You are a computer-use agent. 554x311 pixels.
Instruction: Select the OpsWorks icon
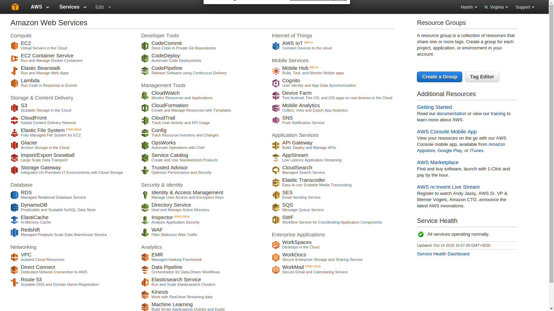[145, 145]
